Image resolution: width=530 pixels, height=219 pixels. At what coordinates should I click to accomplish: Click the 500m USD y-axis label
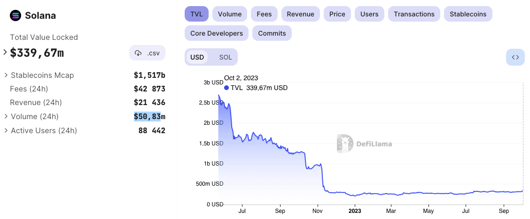(x=209, y=184)
